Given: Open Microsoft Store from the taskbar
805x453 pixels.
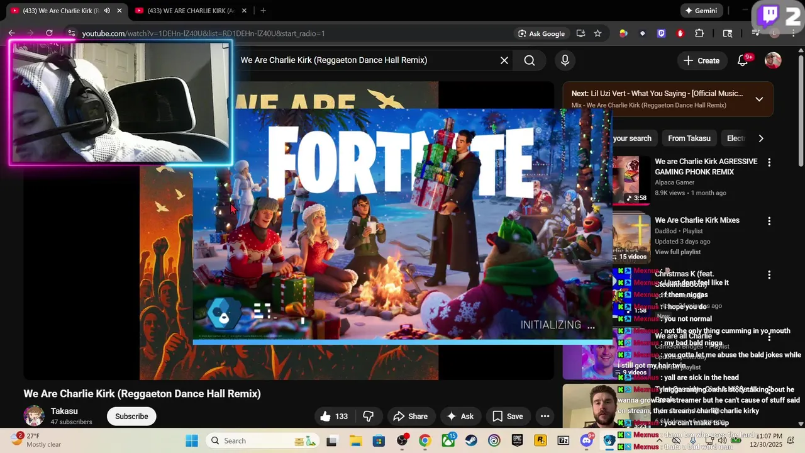Looking at the screenshot, I should click(x=379, y=440).
